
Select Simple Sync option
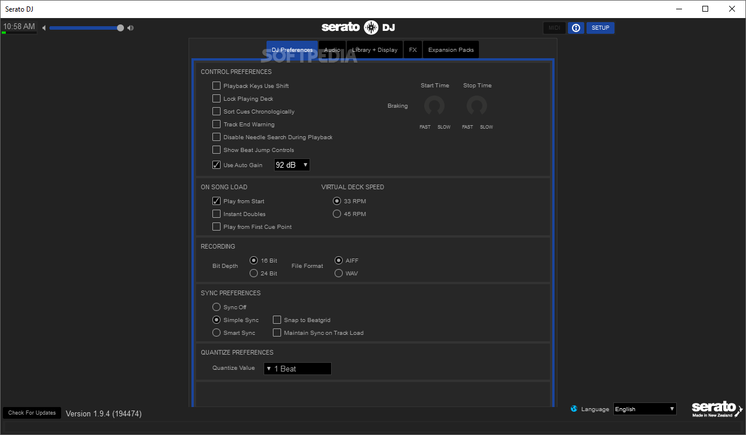[x=216, y=320]
